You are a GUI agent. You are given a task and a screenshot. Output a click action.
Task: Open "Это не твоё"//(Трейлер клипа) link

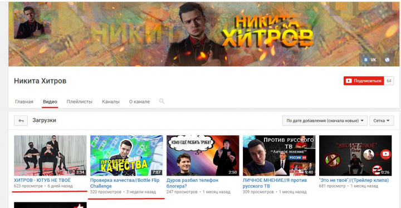click(x=354, y=180)
